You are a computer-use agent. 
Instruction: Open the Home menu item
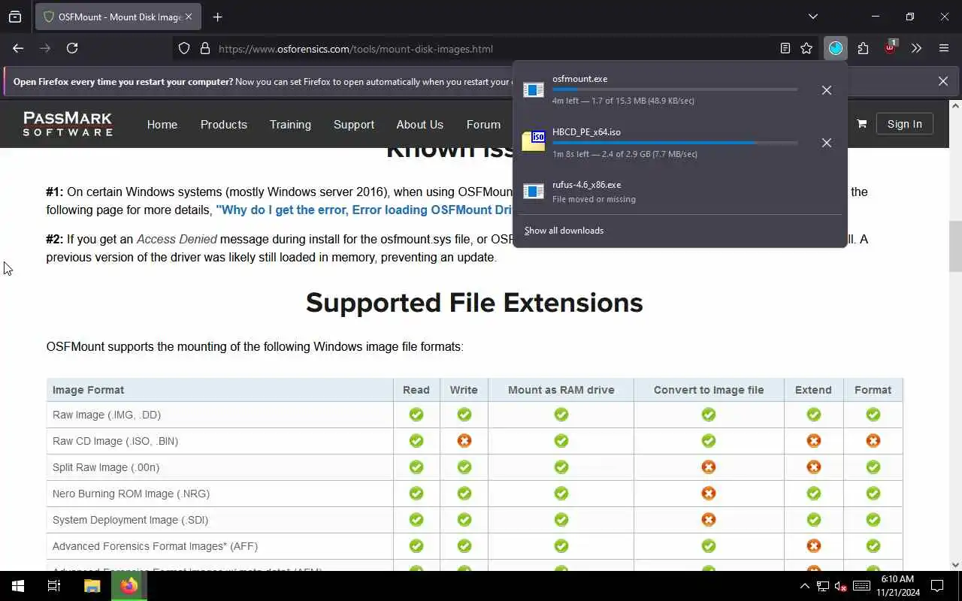coord(162,125)
